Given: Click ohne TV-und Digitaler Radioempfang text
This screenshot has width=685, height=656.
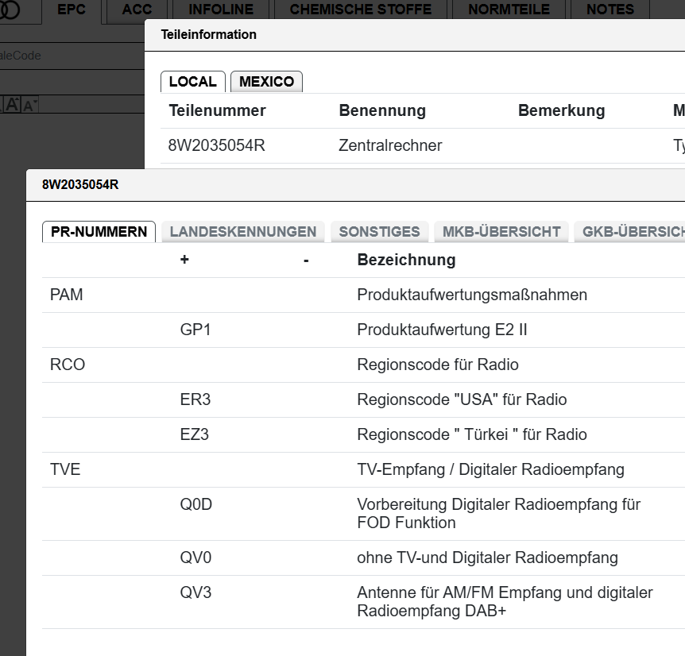Looking at the screenshot, I should coord(487,558).
